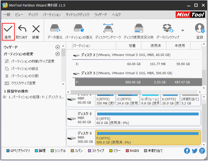Image resolution: width=208 pixels, height=161 pixels.
Task: Select ディスク 2 header row in list
Action: click(x=137, y=55)
